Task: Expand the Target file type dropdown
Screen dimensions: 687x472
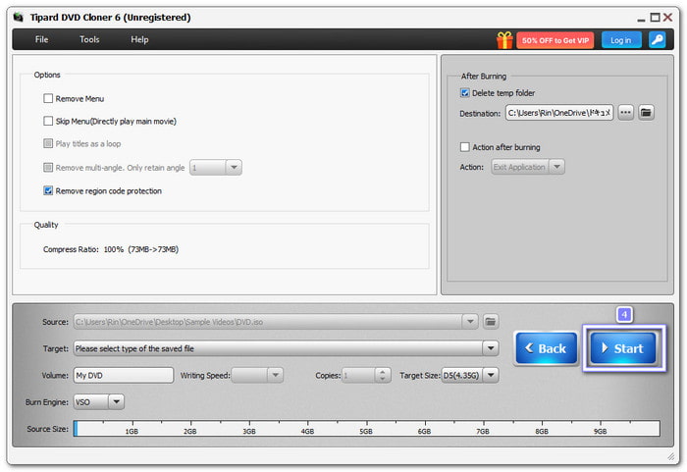Action: click(490, 348)
